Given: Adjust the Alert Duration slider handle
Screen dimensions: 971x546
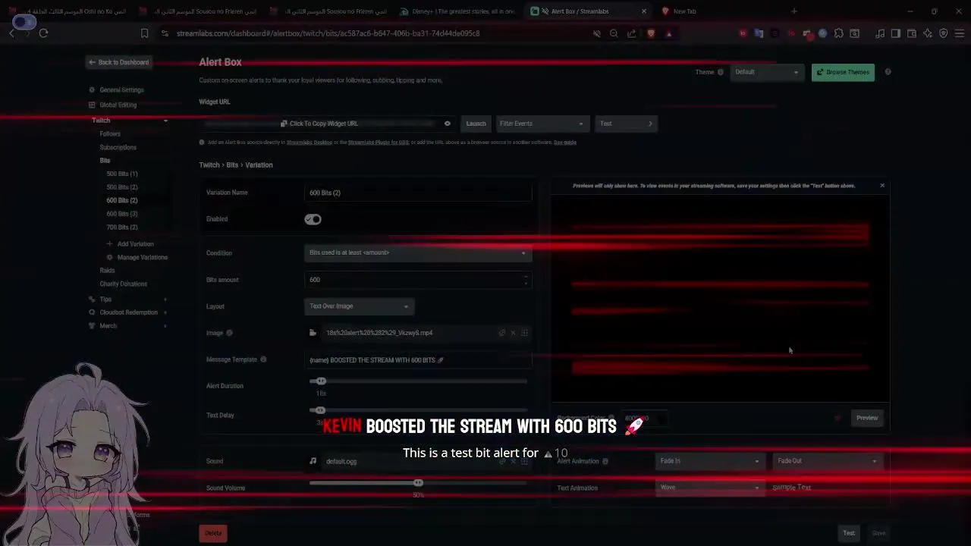Looking at the screenshot, I should [321, 381].
